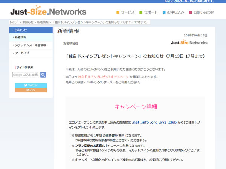This screenshot has width=226, height=169.
Task: Click the Just-Size.Networks logo in article
Action: pyautogui.click(x=189, y=42)
